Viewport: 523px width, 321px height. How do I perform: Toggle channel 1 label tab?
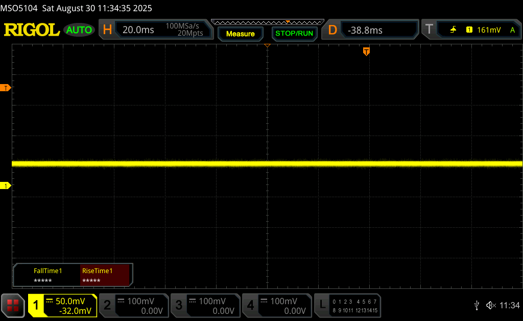click(35, 305)
